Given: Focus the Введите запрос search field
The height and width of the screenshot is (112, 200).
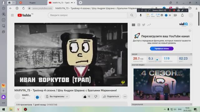Looking at the screenshot, I should tap(87, 15).
